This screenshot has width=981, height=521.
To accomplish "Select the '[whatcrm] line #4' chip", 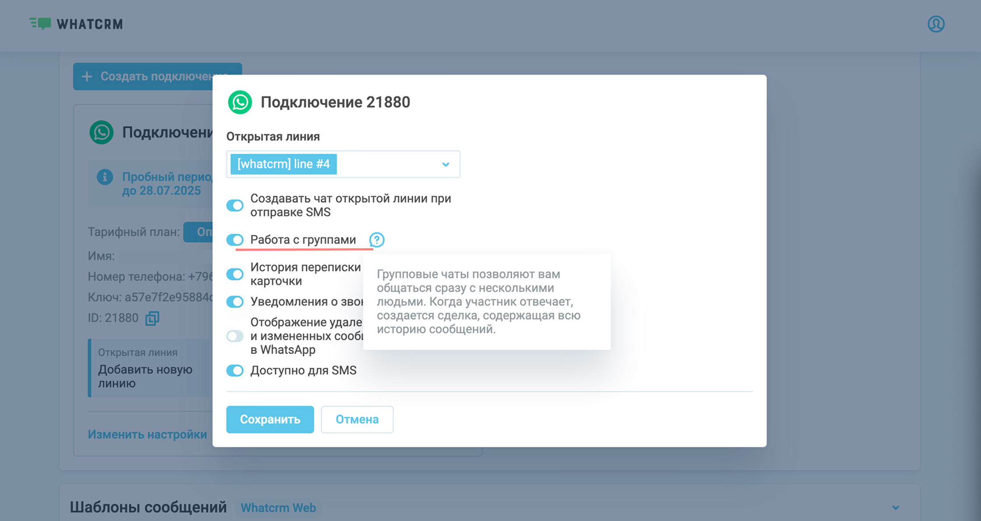I will (x=283, y=164).
